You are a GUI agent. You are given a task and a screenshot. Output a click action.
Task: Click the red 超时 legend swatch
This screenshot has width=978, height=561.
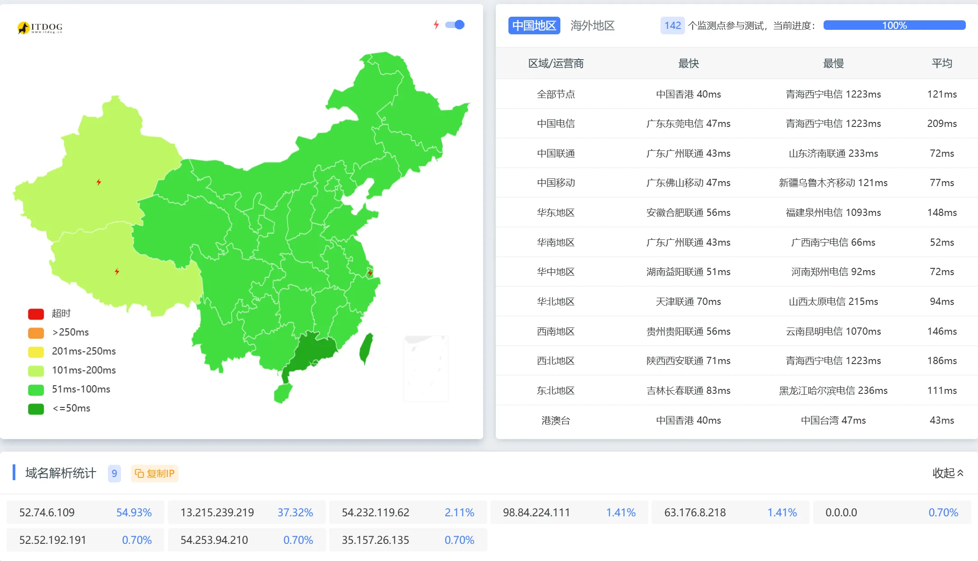click(36, 314)
